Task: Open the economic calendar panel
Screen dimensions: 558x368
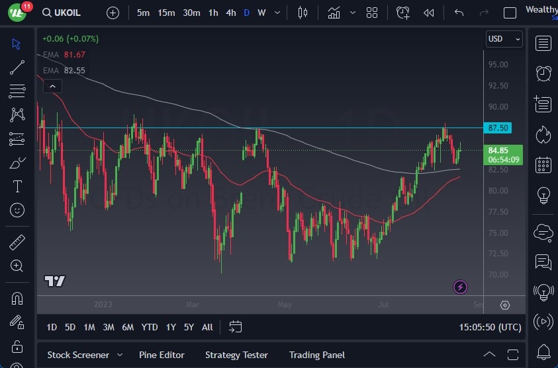Action: (543, 165)
